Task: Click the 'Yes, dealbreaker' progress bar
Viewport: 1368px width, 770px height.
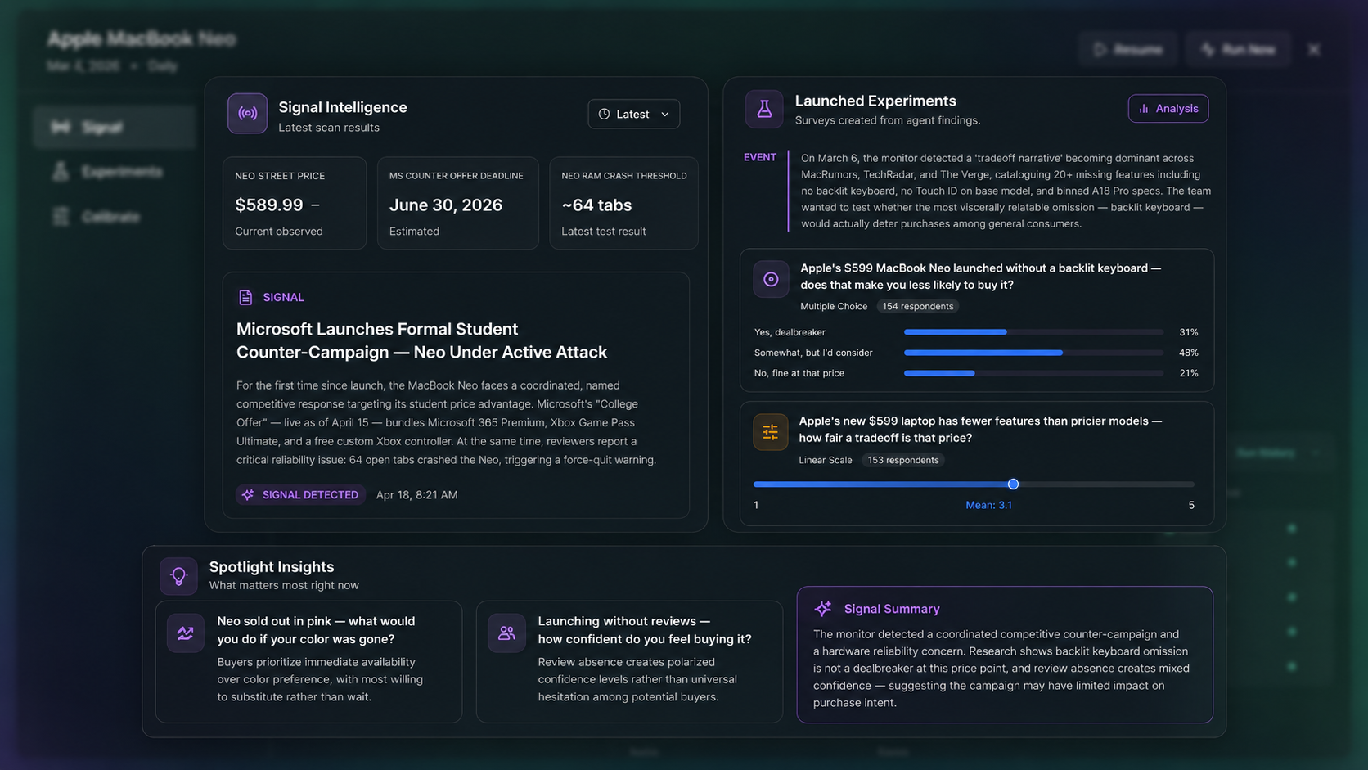Action: (x=1034, y=332)
